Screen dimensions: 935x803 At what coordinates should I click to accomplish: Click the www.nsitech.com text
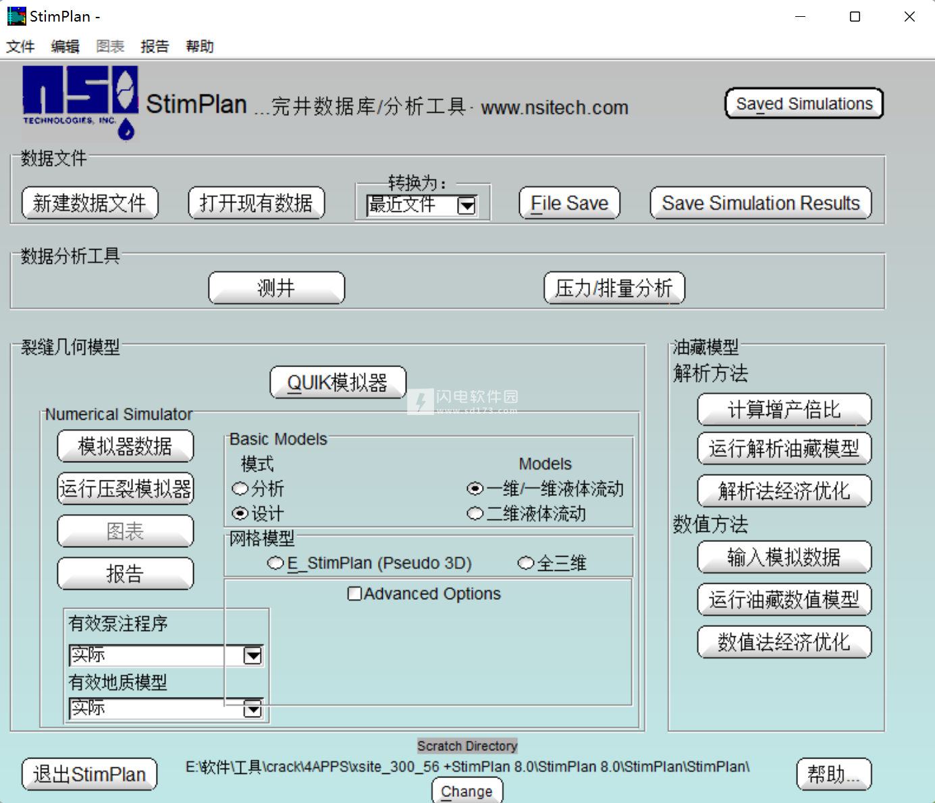(554, 107)
